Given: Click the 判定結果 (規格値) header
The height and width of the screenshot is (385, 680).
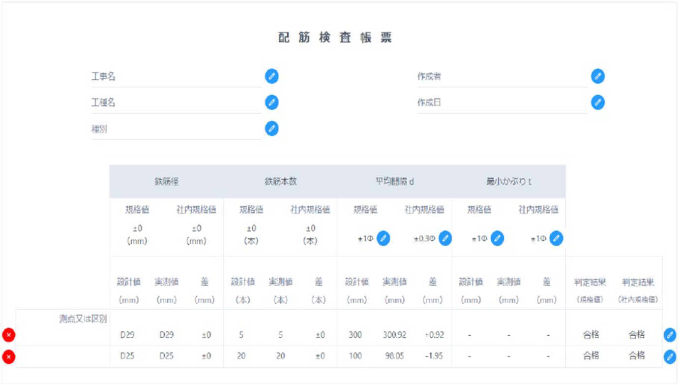Looking at the screenshot, I should (590, 290).
